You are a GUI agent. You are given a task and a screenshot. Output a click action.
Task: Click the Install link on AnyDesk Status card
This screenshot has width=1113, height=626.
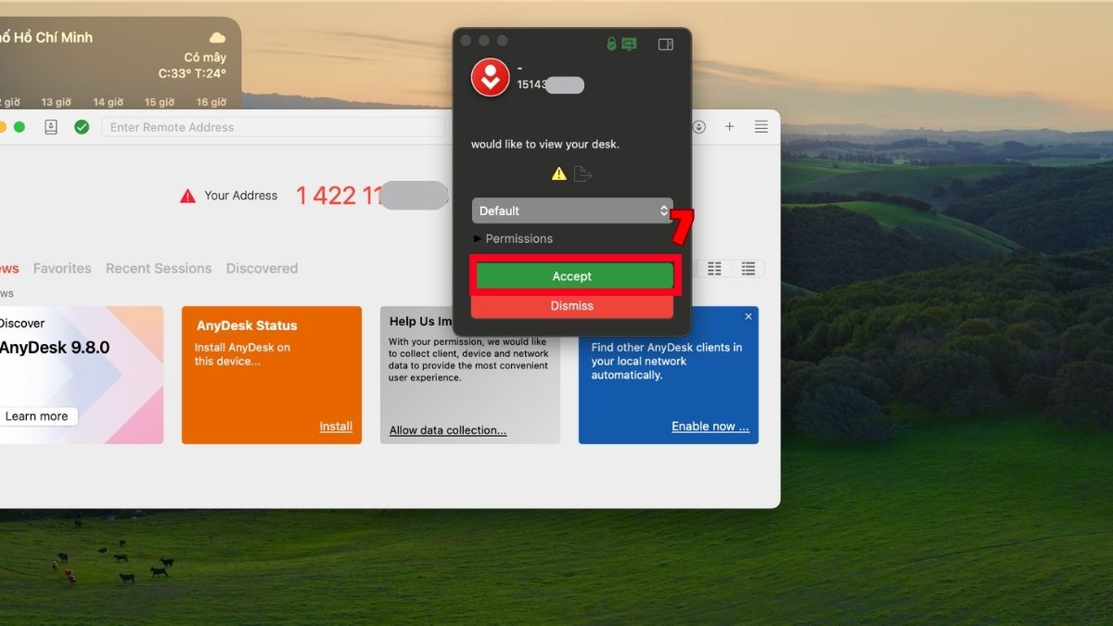click(x=336, y=427)
